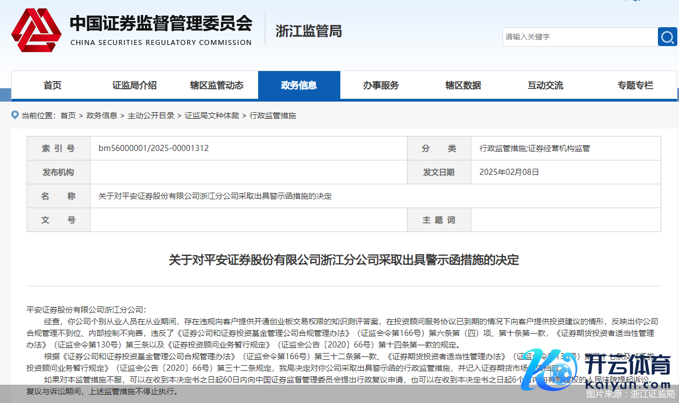The height and width of the screenshot is (403, 679).
Task: Open the 首页 navigation tab
Action: pos(53,85)
